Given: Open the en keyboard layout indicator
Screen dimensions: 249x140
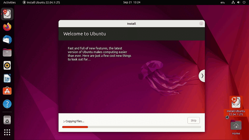Looking at the screenshot, I should pos(223,2).
